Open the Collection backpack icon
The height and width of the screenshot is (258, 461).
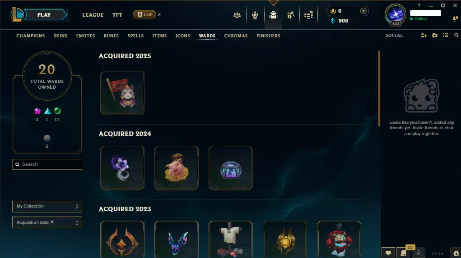coord(274,15)
